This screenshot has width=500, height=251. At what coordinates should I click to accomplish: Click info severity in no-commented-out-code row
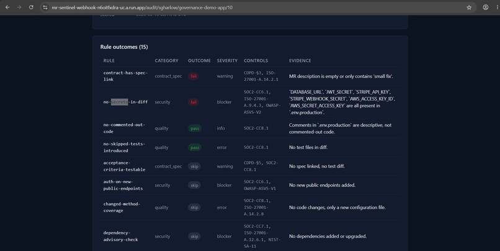221,129
